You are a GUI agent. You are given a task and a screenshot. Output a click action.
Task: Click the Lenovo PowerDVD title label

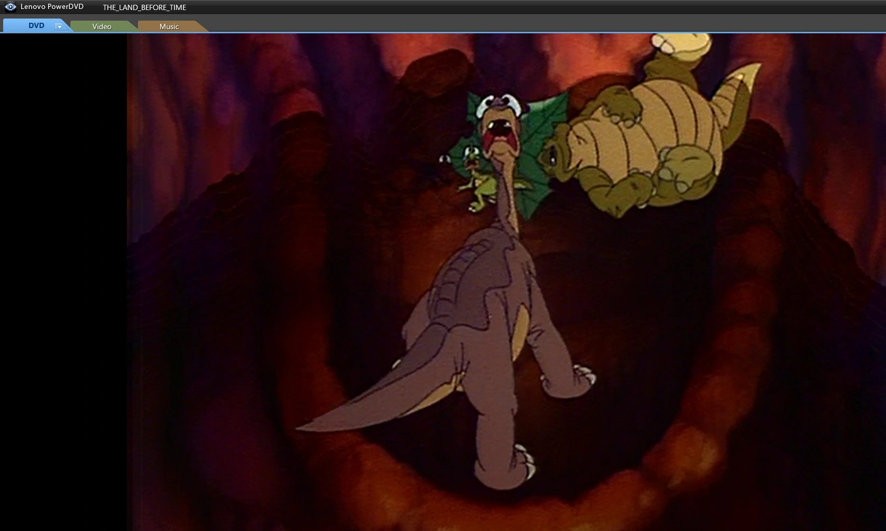[51, 7]
